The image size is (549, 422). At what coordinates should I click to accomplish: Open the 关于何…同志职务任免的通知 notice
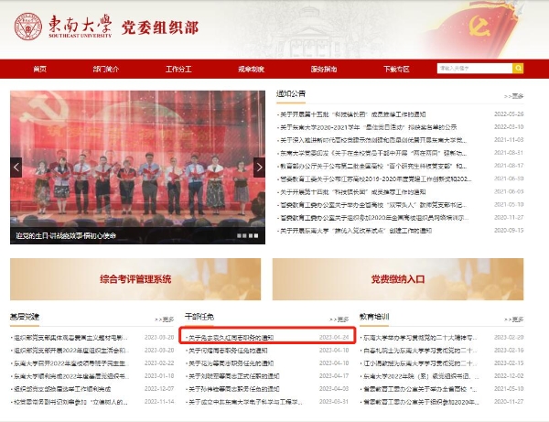point(228,351)
